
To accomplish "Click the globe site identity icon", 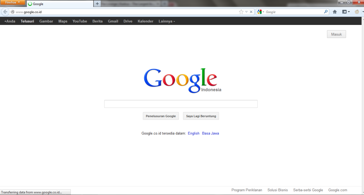I will click(x=13, y=12).
